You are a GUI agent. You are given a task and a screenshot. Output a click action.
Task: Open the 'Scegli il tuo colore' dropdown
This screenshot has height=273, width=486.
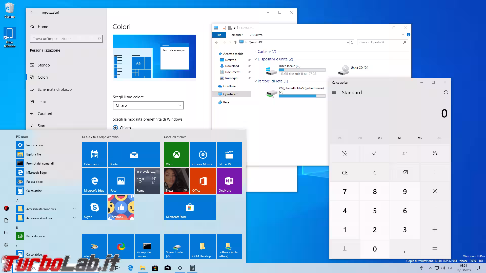coord(148,105)
